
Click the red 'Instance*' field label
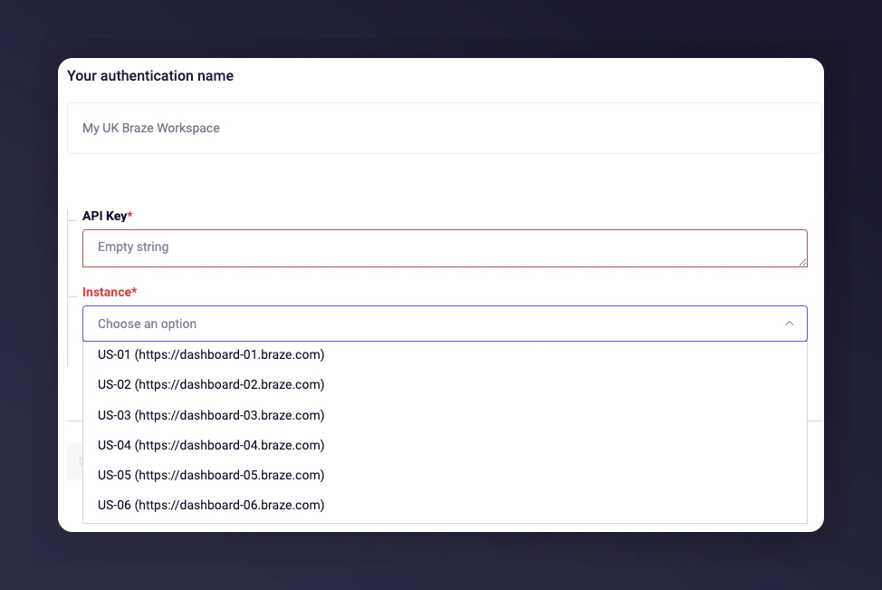110,292
